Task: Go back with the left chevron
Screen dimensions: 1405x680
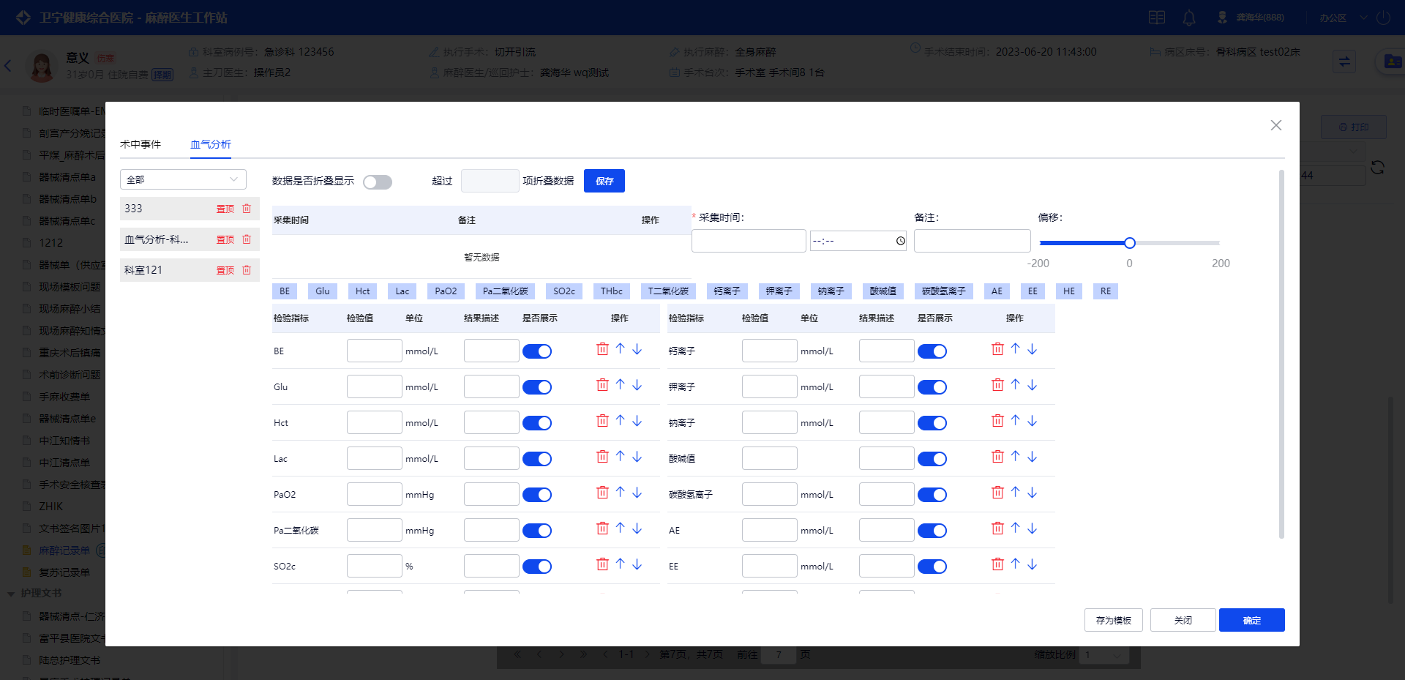Action: 8,65
